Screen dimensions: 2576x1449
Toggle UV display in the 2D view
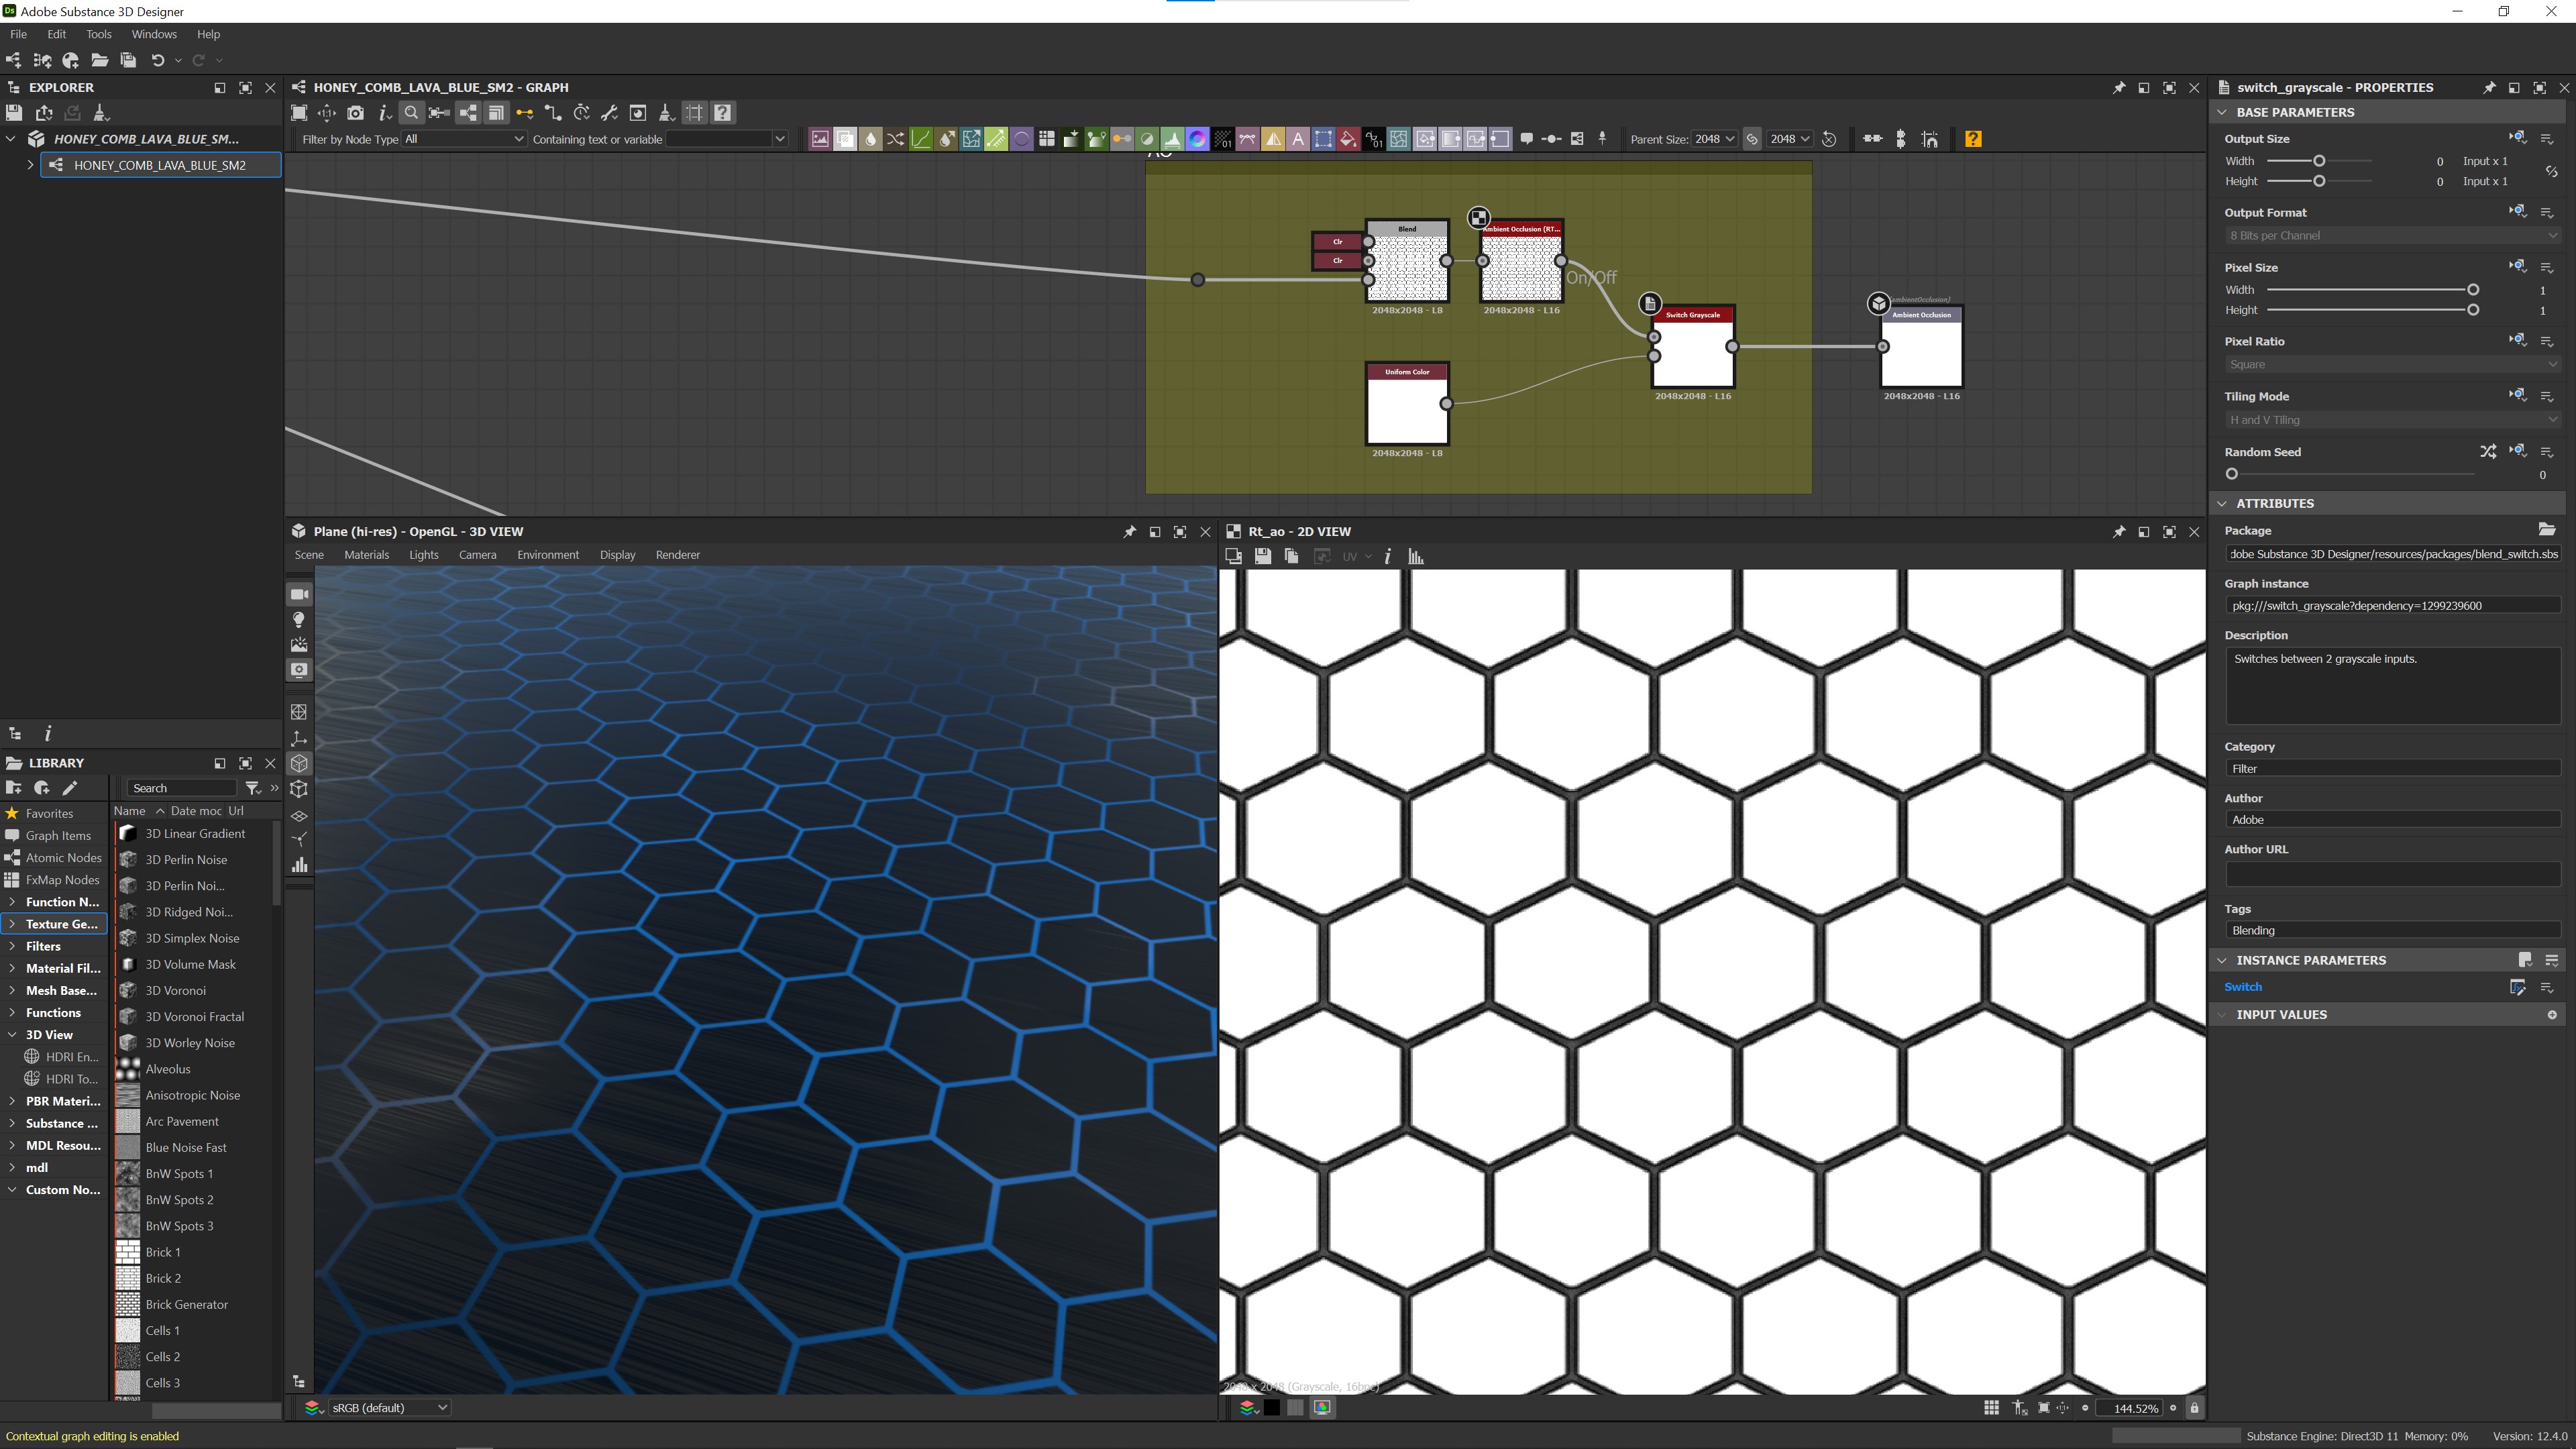coord(1350,557)
